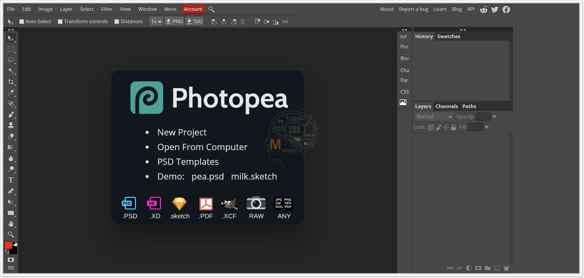Click the delete layer trash icon
The image size is (584, 278).
(506, 268)
